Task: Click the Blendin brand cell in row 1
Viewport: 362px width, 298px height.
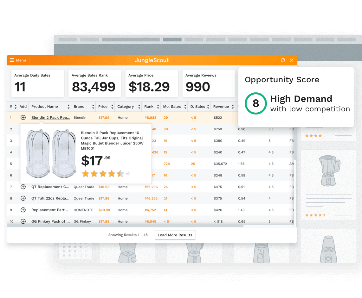Action: coord(80,118)
